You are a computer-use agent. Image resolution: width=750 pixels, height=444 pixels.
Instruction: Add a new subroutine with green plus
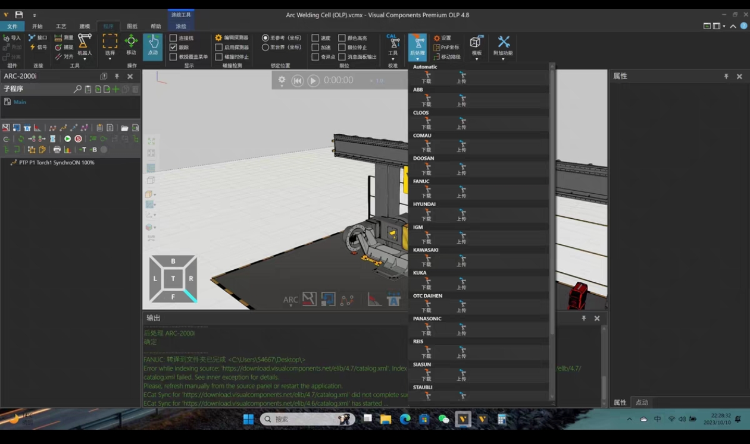click(x=115, y=89)
